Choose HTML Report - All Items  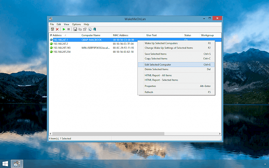(x=177, y=75)
